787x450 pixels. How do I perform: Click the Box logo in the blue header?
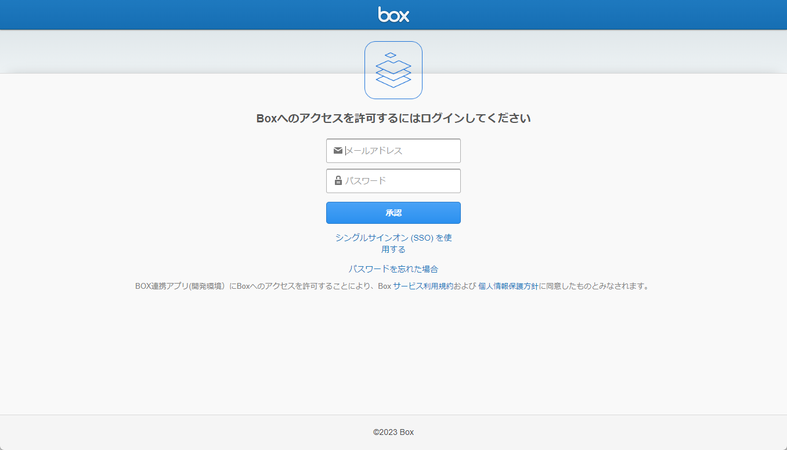click(x=393, y=14)
